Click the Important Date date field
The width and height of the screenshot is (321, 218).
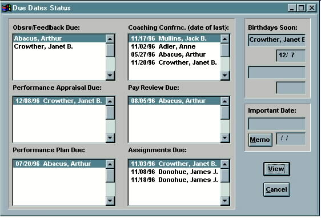click(x=291, y=139)
